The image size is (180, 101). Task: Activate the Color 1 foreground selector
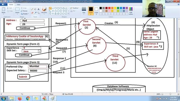click(91, 11)
